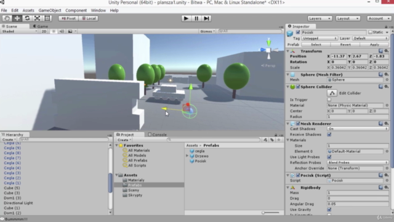The image size is (394, 222).
Task: Select the Scale tool
Action: coord(37,18)
